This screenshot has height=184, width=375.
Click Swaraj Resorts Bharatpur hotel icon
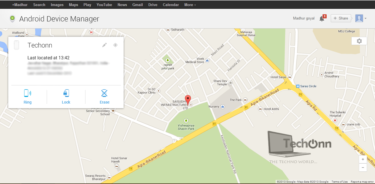(x=109, y=177)
